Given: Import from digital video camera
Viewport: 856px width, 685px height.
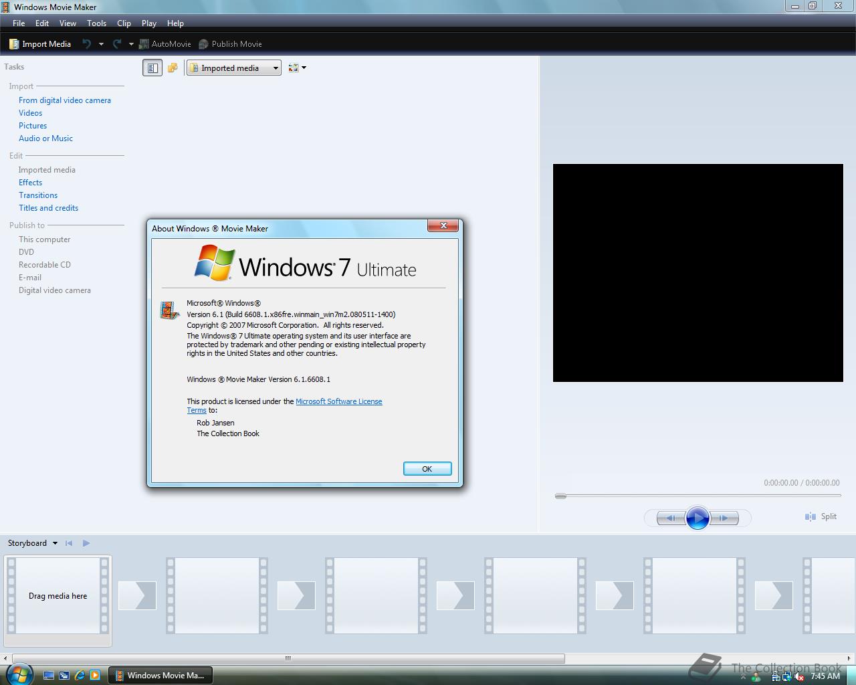Looking at the screenshot, I should [x=65, y=100].
